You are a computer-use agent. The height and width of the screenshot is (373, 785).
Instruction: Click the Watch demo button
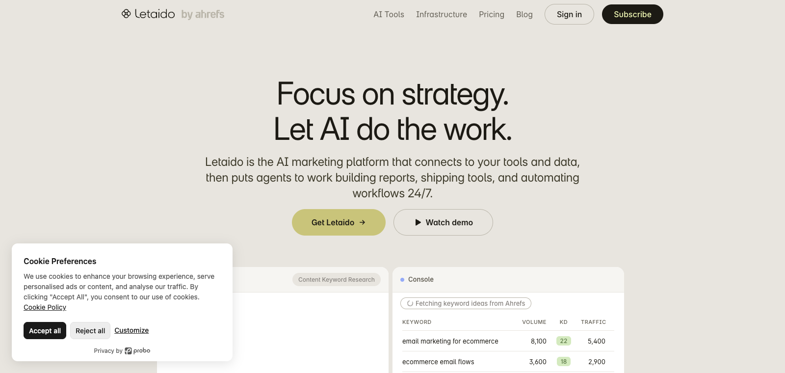(443, 222)
